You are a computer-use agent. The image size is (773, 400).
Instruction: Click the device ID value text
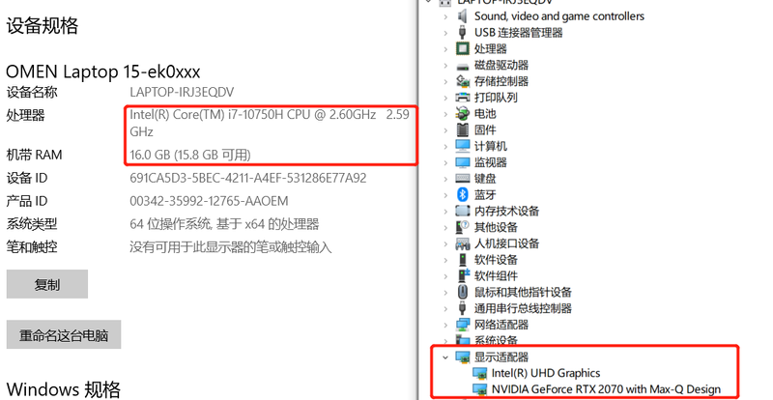coord(248,178)
